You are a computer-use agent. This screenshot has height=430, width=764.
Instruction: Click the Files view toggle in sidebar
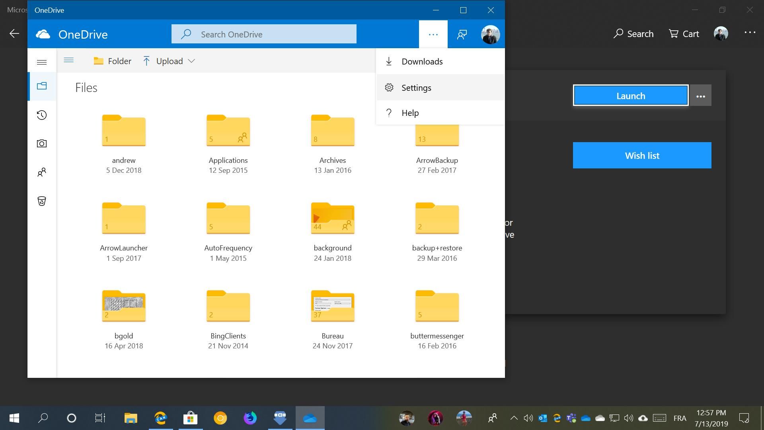point(41,86)
